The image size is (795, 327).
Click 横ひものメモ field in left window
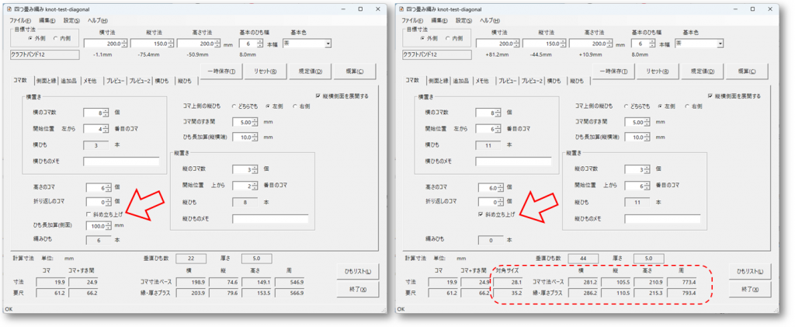[x=121, y=162]
